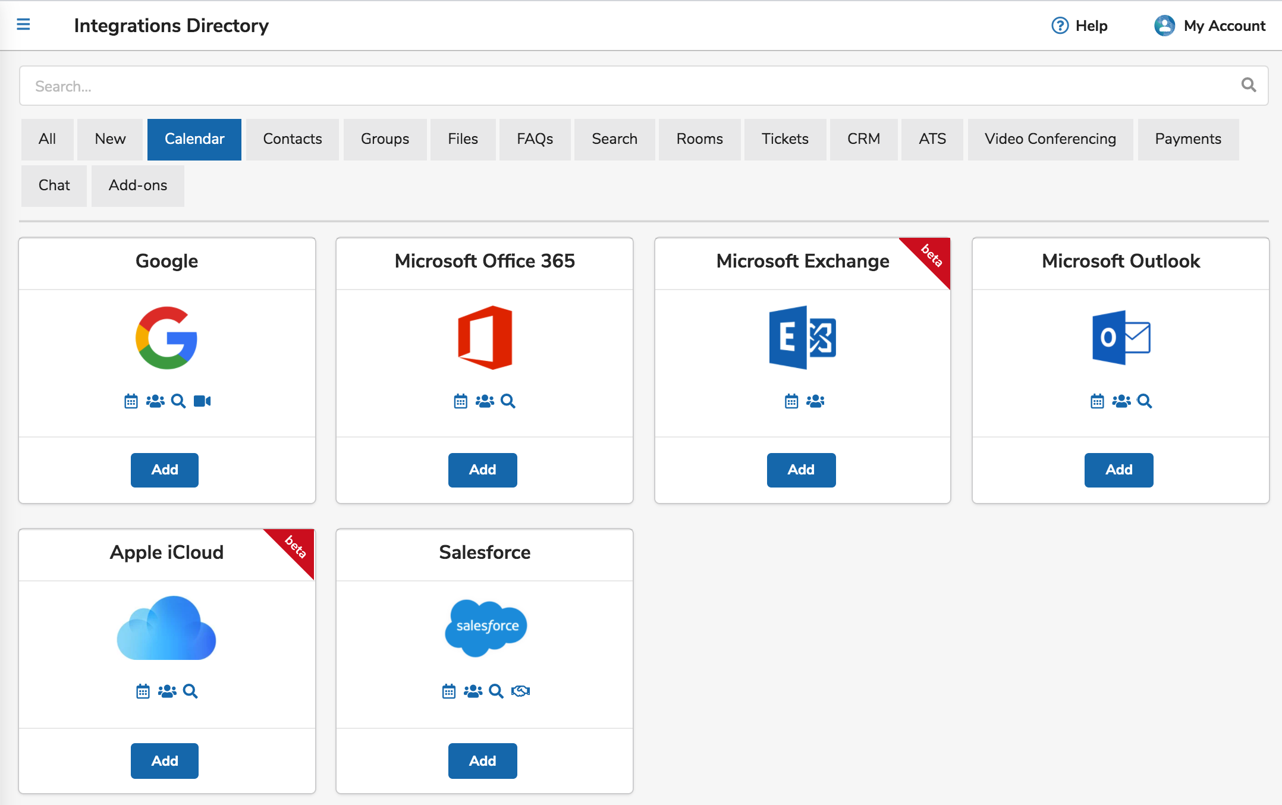Viewport: 1282px width, 805px height.
Task: Open the Video Conferencing tab
Action: (1051, 139)
